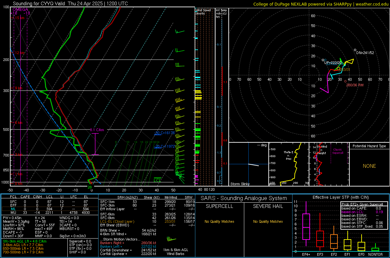Screen dimensions: 390x258
Task: Click the 'based on STPC:' row
Action: 362,223
